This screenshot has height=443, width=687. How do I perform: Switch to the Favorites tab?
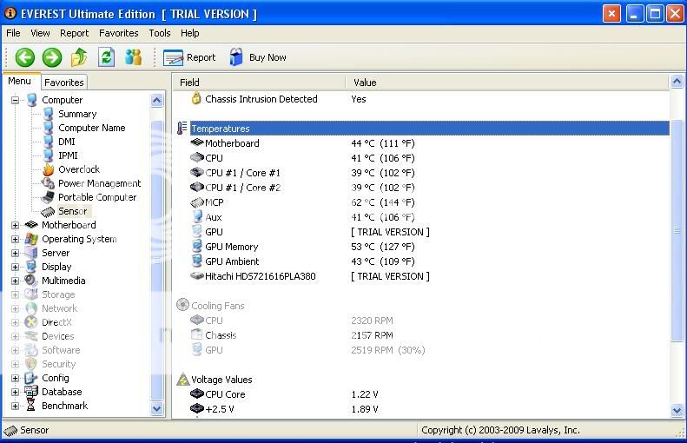(x=64, y=83)
